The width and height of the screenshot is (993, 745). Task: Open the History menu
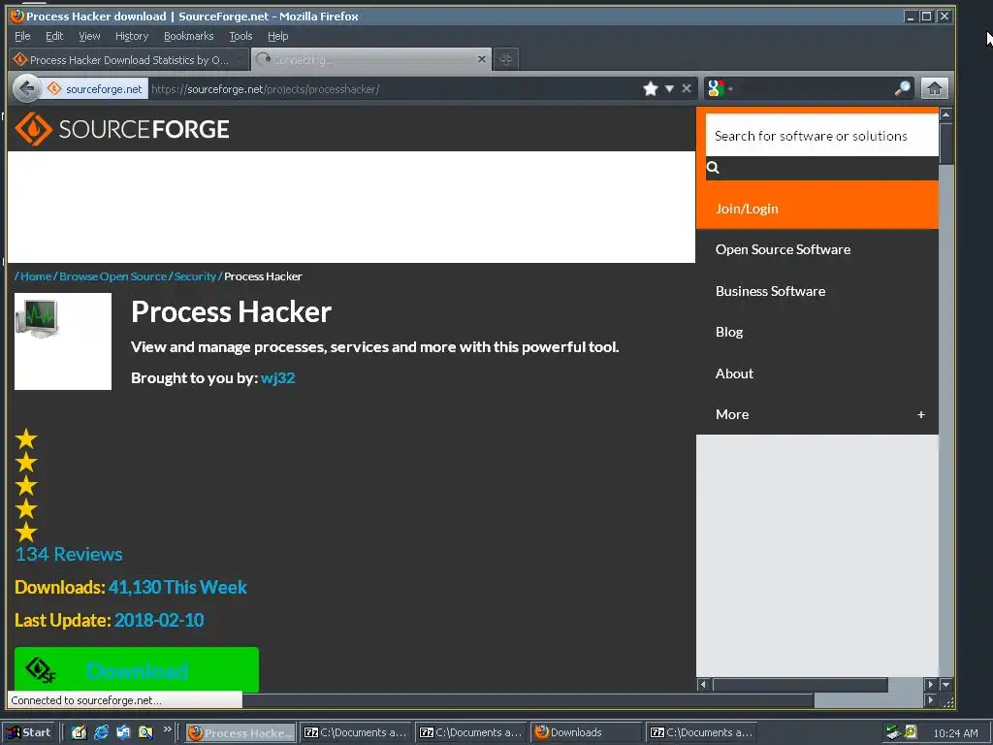pyautogui.click(x=132, y=36)
